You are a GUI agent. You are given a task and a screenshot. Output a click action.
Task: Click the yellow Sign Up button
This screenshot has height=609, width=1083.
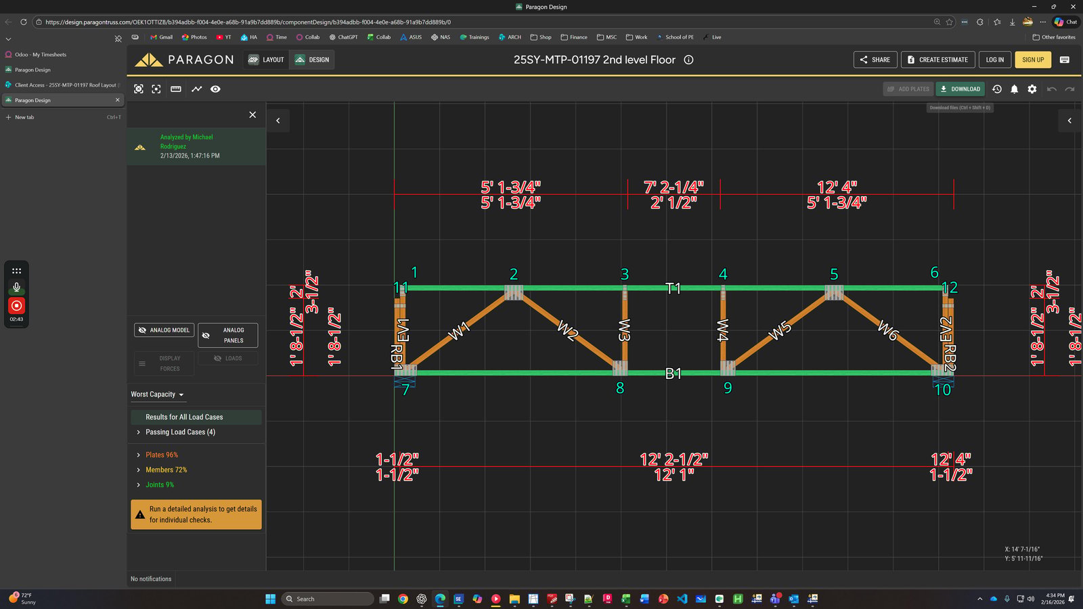(1033, 60)
